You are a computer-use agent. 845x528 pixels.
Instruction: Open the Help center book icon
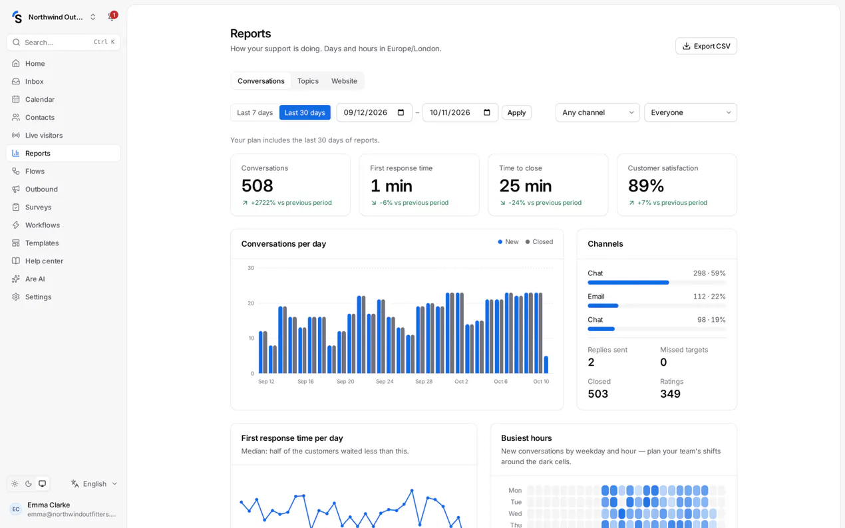[x=16, y=261]
